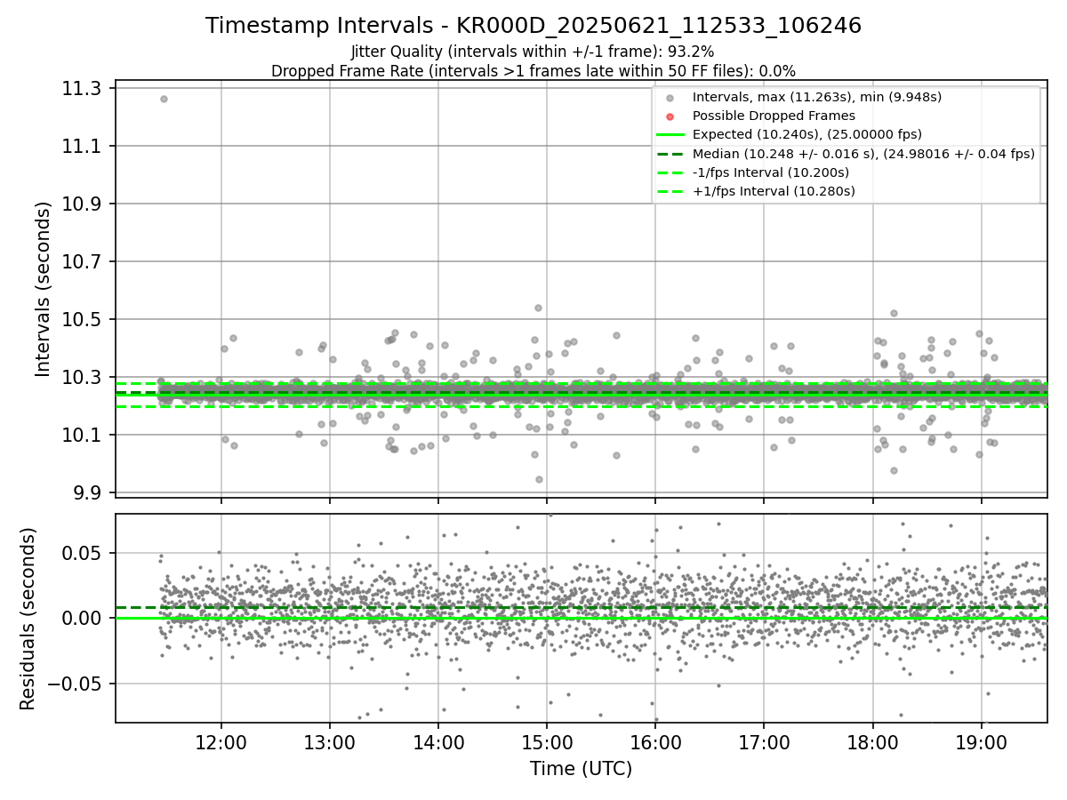Click the 0.00 residuals tick label
Screen dimensions: 1067x800
coord(84,618)
